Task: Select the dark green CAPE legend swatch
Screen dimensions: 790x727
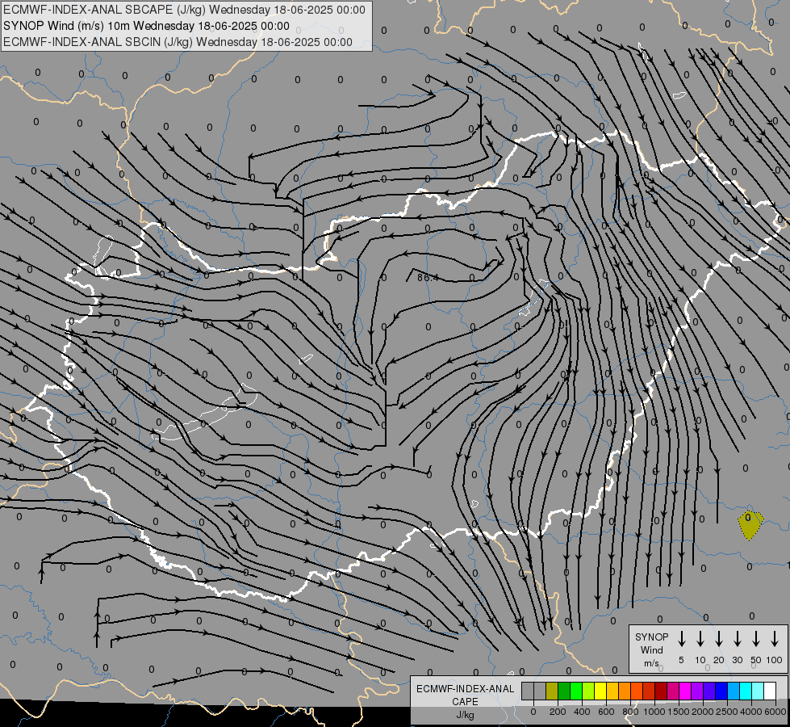Action: point(564,691)
